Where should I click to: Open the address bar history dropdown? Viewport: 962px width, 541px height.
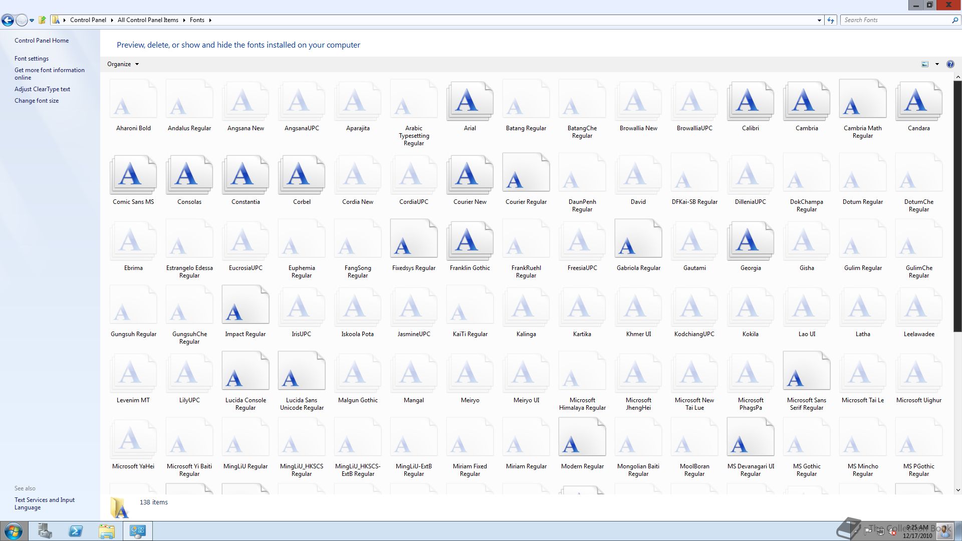tap(819, 20)
